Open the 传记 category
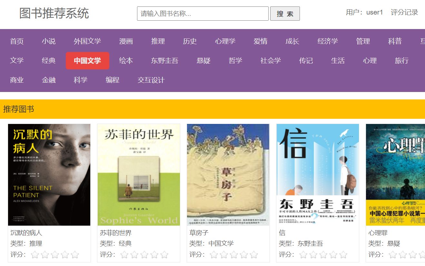The width and height of the screenshot is (425, 266). click(306, 61)
